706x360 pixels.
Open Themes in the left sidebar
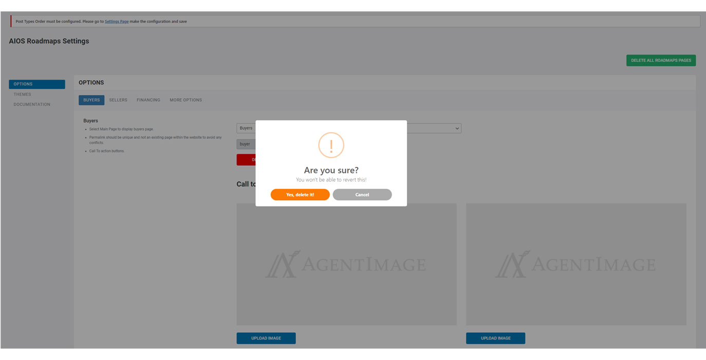pos(23,94)
